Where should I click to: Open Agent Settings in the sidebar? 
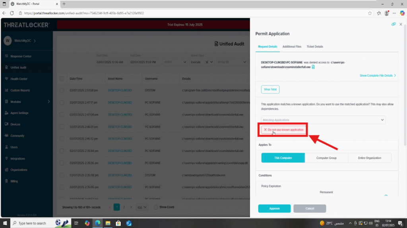coord(19,113)
